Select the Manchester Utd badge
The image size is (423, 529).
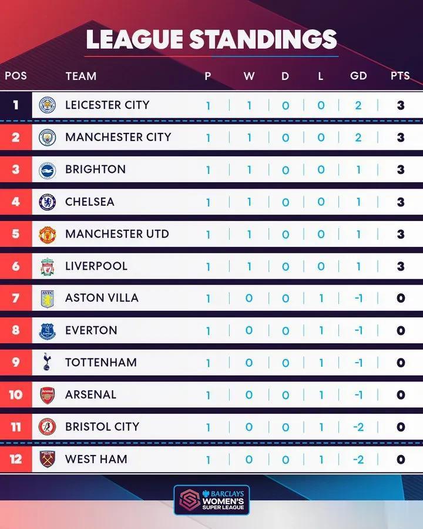[x=47, y=234]
